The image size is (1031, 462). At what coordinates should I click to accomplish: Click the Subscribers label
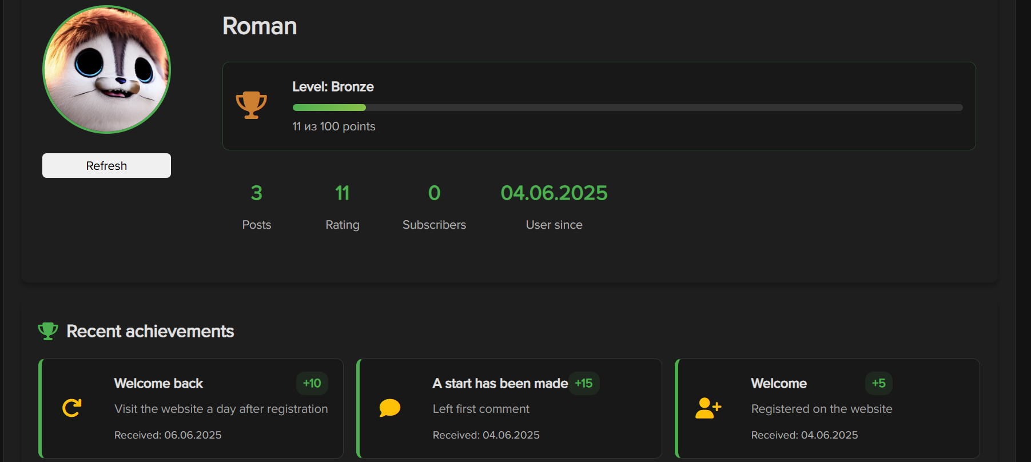(435, 225)
